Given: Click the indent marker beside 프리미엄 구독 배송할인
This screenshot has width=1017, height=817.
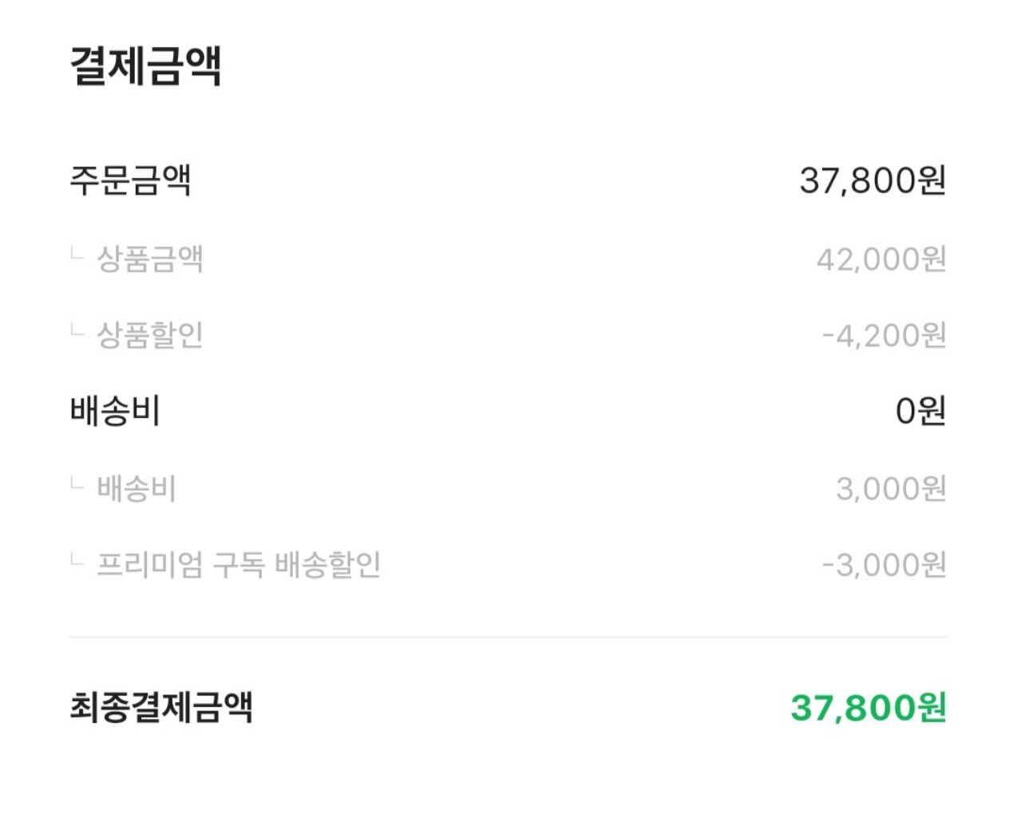Looking at the screenshot, I should (x=77, y=560).
